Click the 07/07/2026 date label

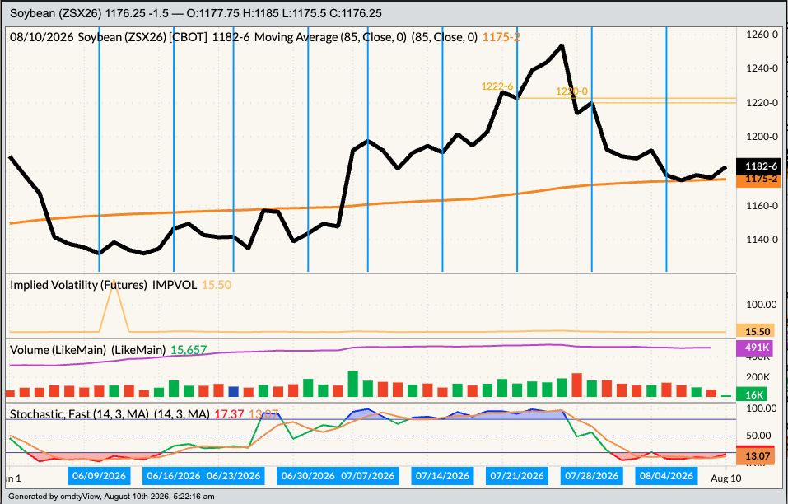pos(368,475)
